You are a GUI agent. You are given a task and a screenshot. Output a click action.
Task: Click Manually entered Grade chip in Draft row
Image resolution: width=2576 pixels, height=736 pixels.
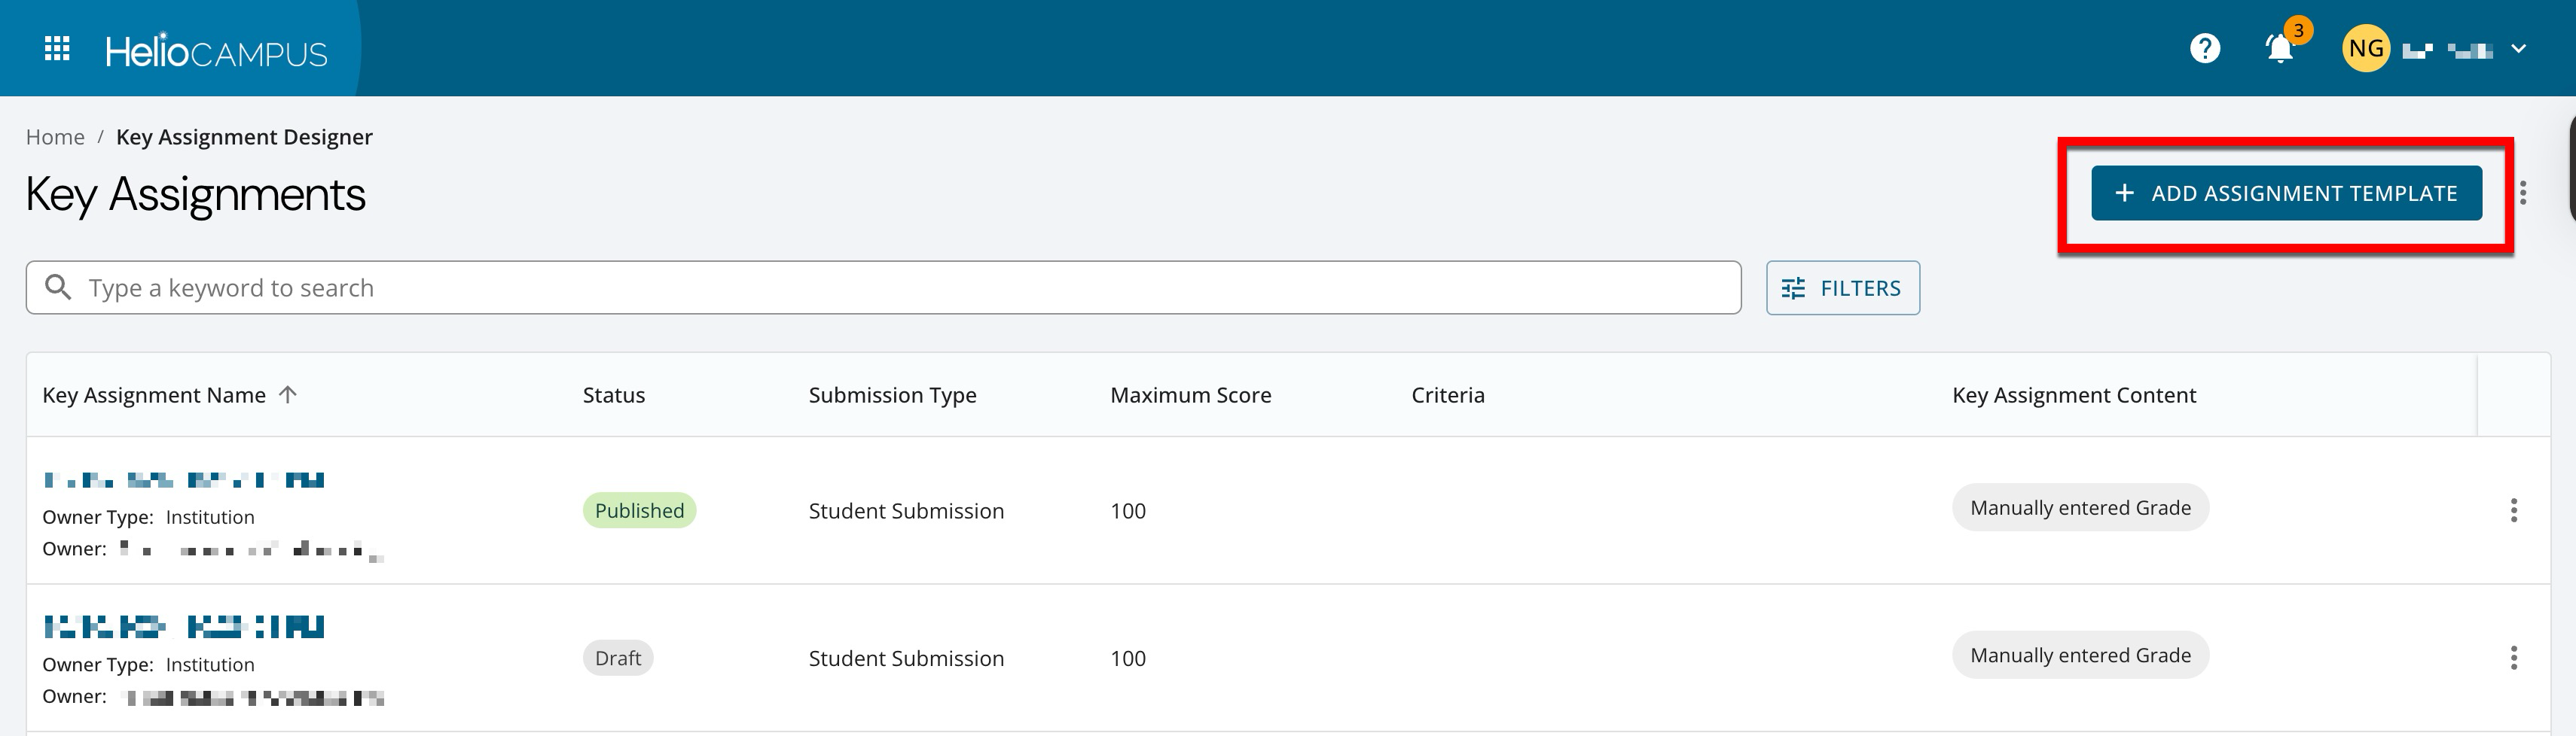pos(2080,655)
